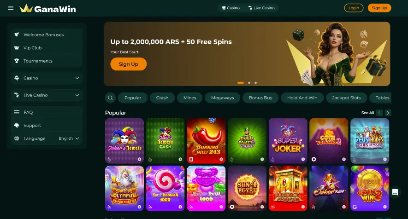Click info icon on Coin Volcano 2 tile
This screenshot has height=219, width=408.
[x=344, y=159]
